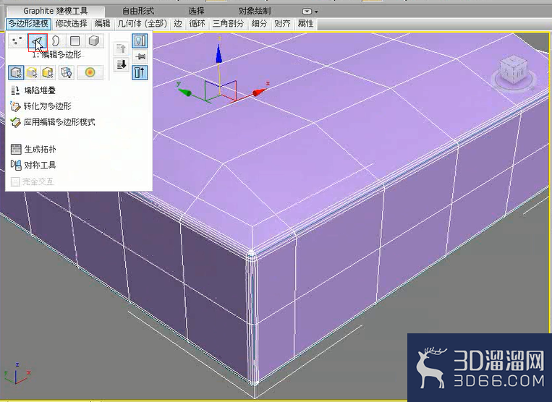Image resolution: width=552 pixels, height=402 pixels.
Task: Switch to Graphite 建模工具 tab
Action: 56,12
